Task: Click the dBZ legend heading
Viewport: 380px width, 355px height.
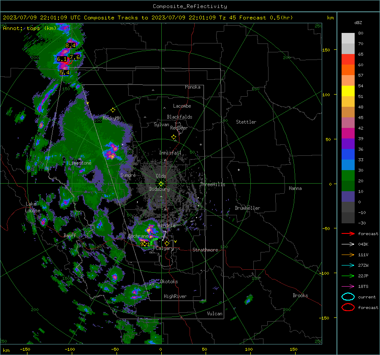Action: coord(358,22)
